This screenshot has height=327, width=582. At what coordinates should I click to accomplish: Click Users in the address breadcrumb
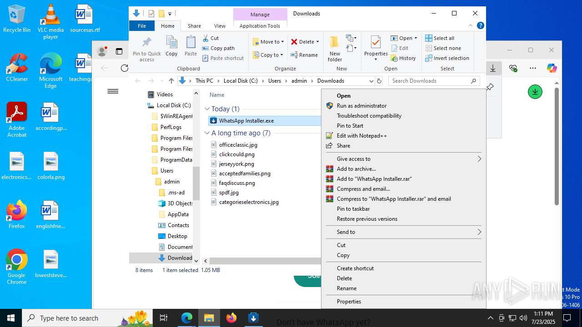coord(275,81)
